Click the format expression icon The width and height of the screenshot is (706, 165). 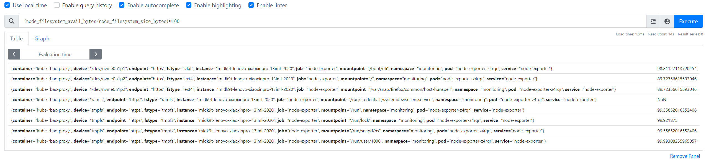coord(653,21)
